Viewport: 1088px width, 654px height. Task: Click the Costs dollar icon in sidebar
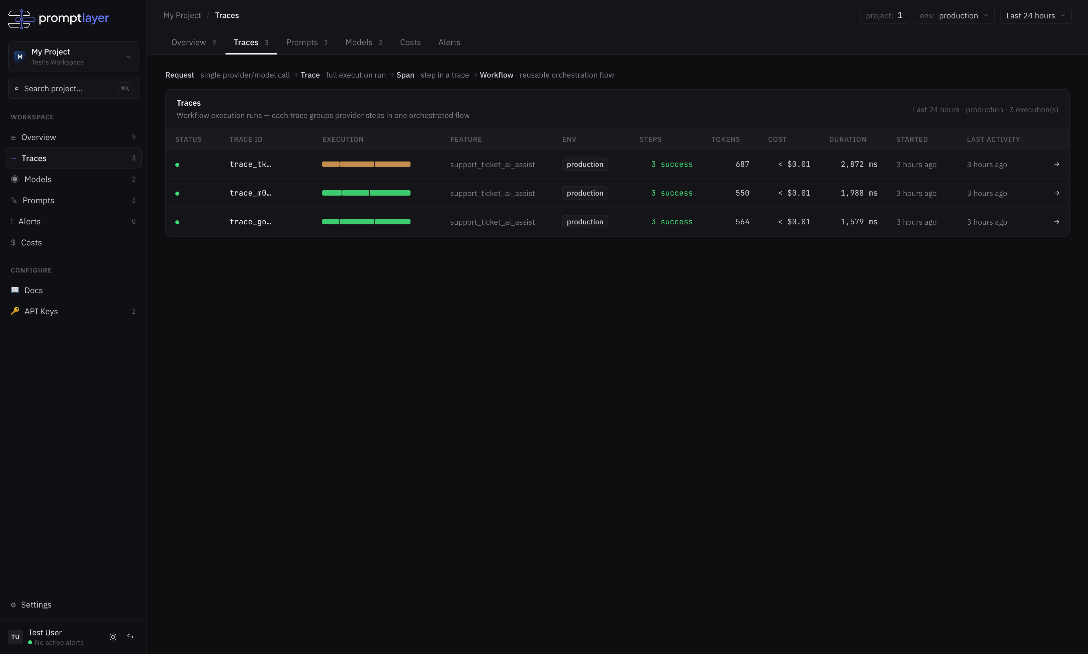coord(13,243)
